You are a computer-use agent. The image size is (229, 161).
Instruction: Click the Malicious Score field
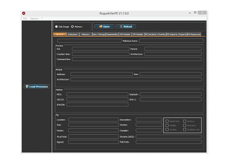[x=171, y=41]
